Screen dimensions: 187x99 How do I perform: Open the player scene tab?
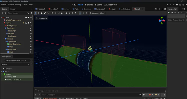point(112,9)
